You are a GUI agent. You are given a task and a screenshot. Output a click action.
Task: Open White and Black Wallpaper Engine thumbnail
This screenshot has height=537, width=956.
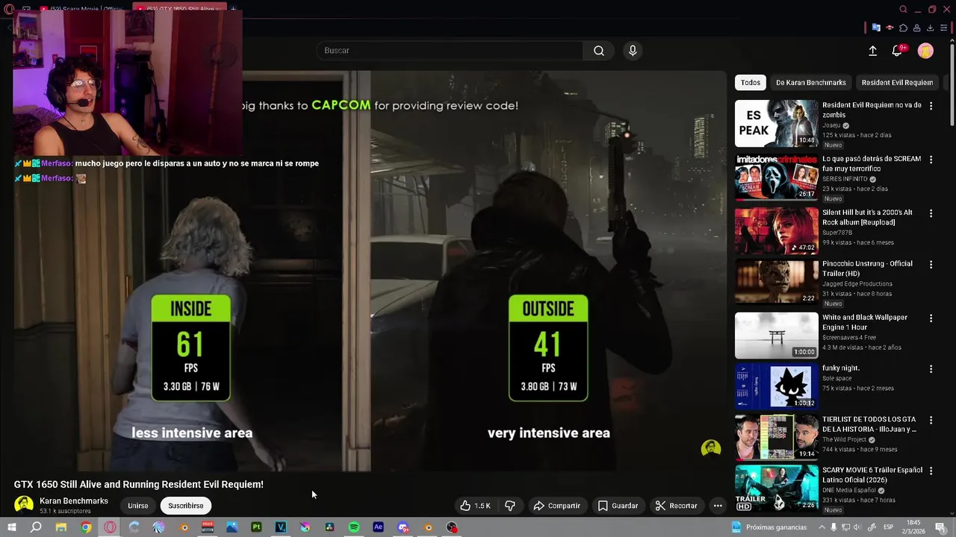click(777, 336)
